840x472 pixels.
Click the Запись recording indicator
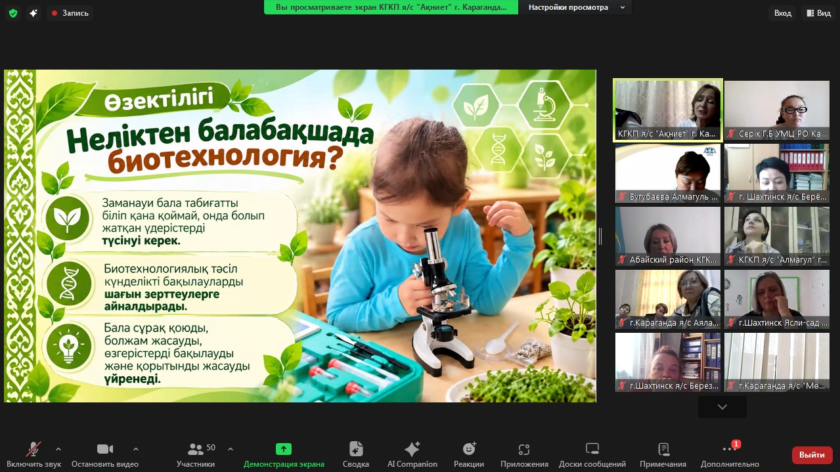click(70, 13)
